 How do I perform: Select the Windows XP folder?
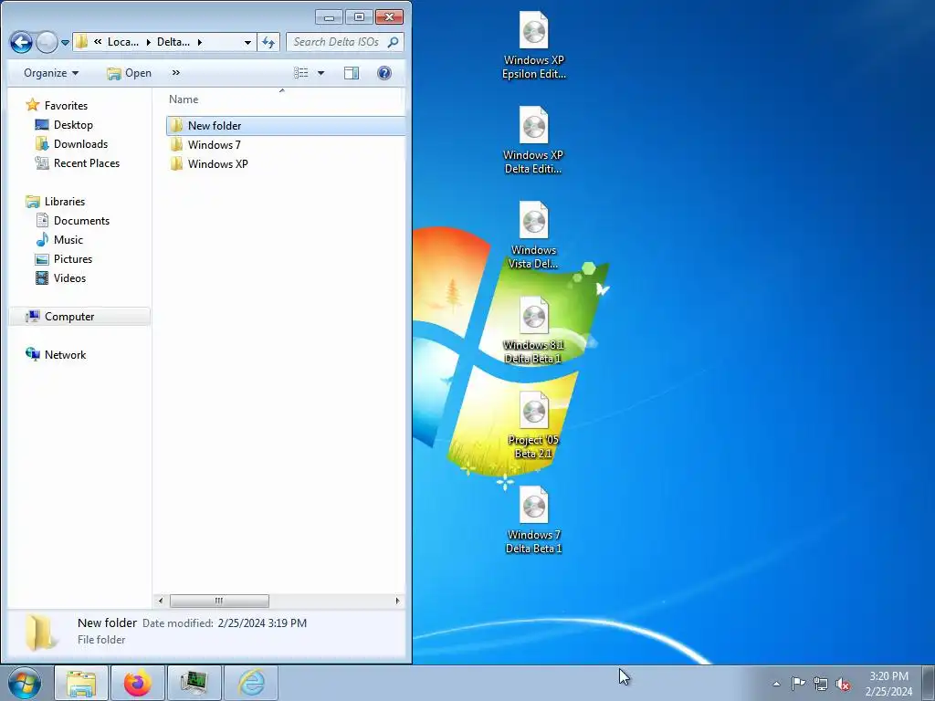coord(217,164)
